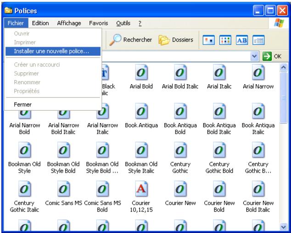Viewport: 291px width, 233px height.
Task: Select Courier New font icon
Action: click(180, 189)
